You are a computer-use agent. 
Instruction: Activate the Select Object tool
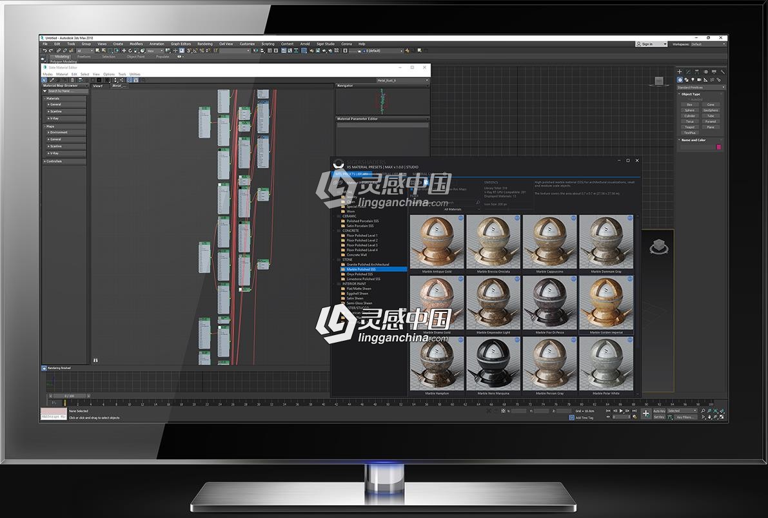[97, 50]
